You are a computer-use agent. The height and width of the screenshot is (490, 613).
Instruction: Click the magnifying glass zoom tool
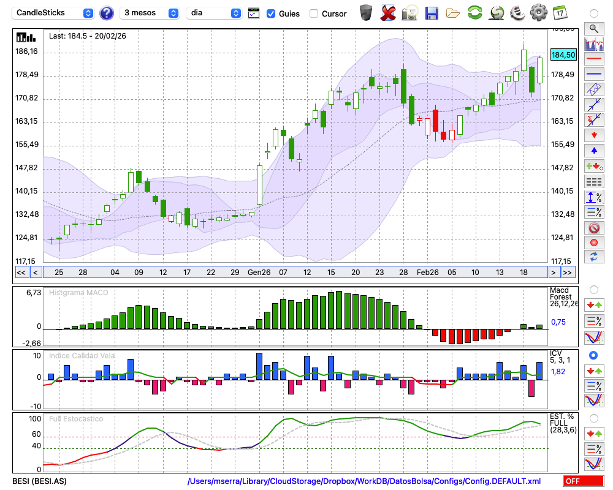593,28
